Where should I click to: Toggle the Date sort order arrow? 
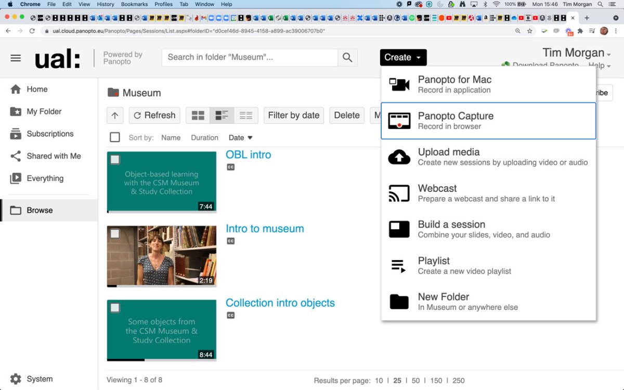click(250, 138)
